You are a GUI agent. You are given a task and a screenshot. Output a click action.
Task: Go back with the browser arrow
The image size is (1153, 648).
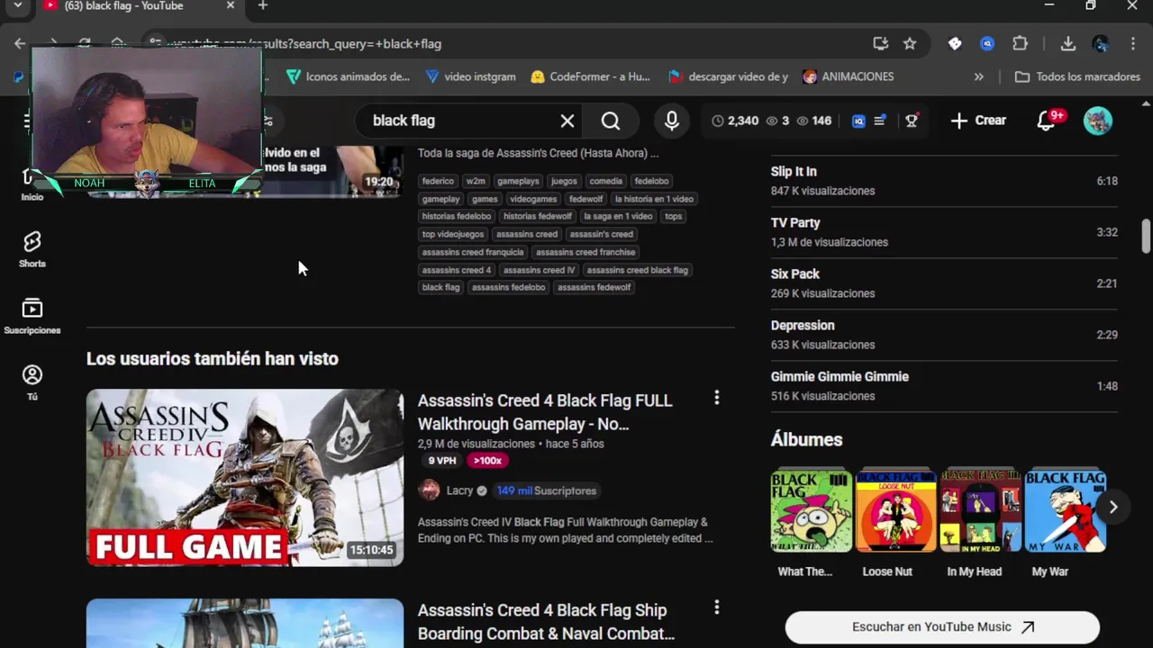(x=20, y=43)
